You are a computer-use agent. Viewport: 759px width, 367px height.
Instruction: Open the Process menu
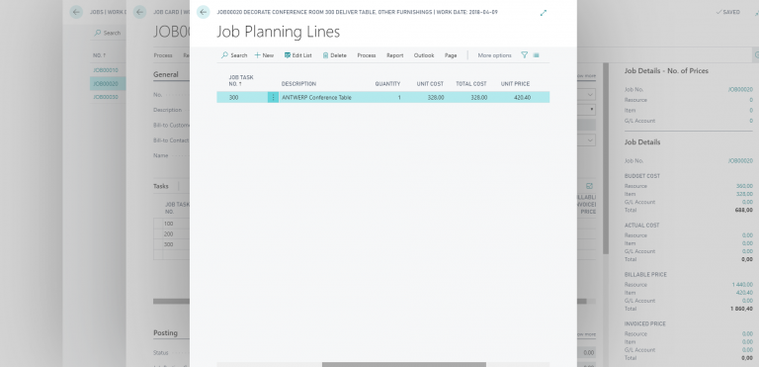click(x=367, y=55)
